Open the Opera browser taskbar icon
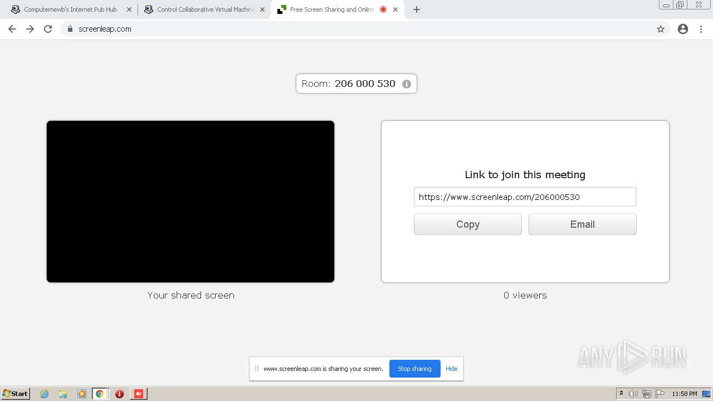The width and height of the screenshot is (713, 401). point(119,394)
